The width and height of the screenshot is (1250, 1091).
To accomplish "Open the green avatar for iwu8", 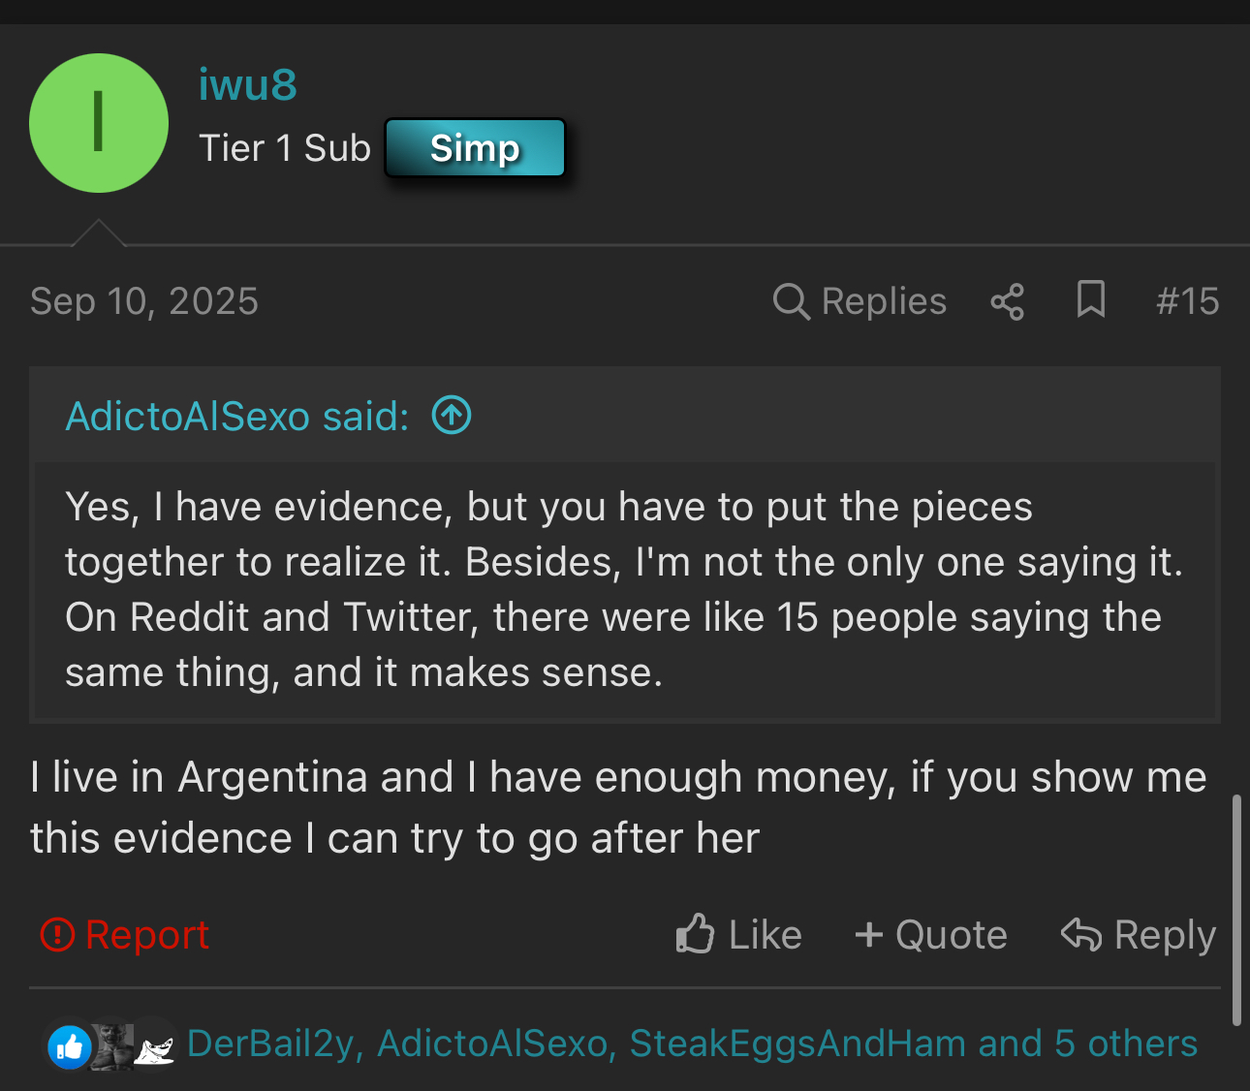I will [99, 123].
